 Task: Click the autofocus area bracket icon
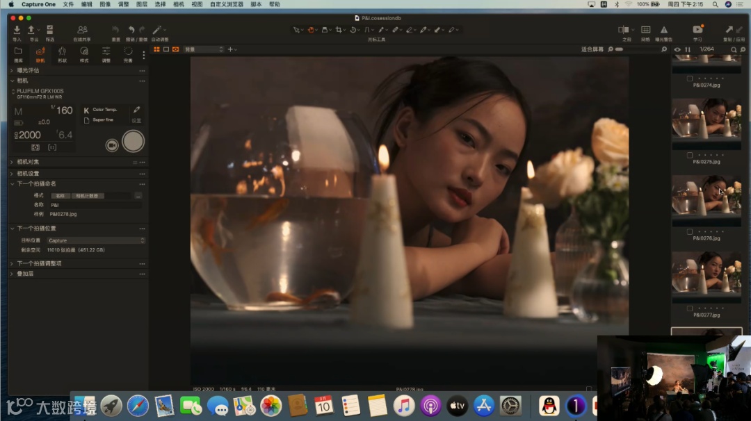(52, 147)
